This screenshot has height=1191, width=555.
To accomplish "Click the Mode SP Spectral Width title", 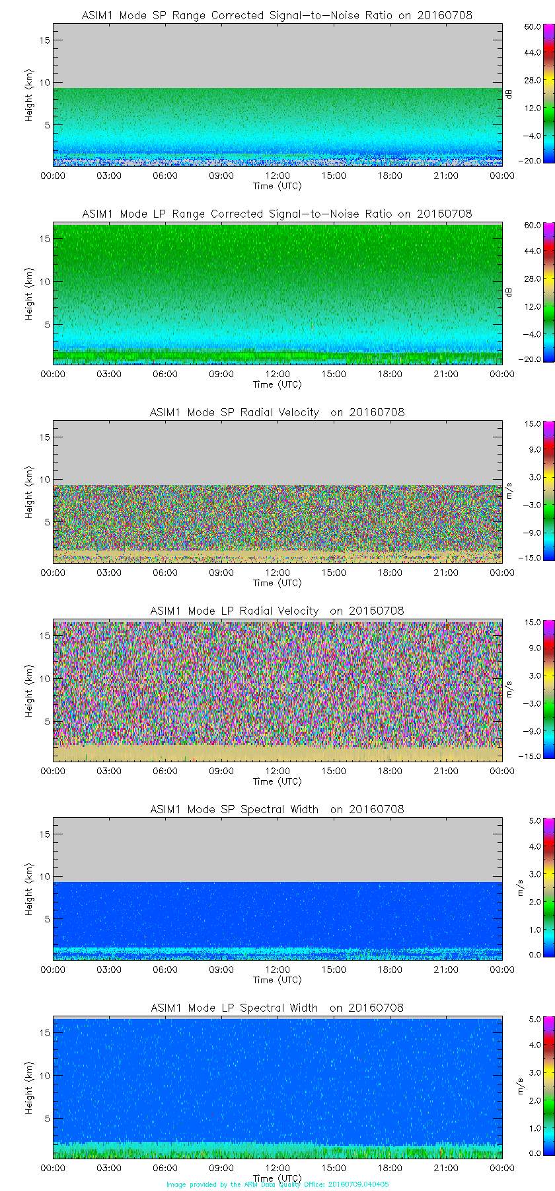I will pos(277,809).
